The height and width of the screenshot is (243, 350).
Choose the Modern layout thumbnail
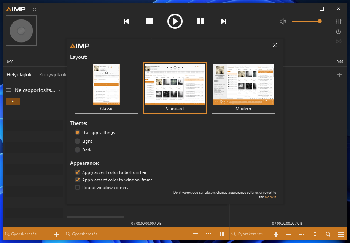point(243,88)
